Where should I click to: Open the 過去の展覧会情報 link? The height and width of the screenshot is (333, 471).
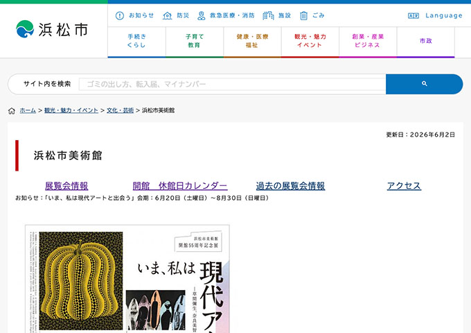click(x=290, y=186)
